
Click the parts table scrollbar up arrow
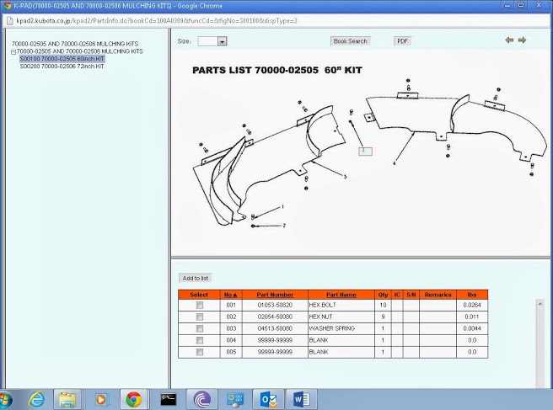[540, 304]
